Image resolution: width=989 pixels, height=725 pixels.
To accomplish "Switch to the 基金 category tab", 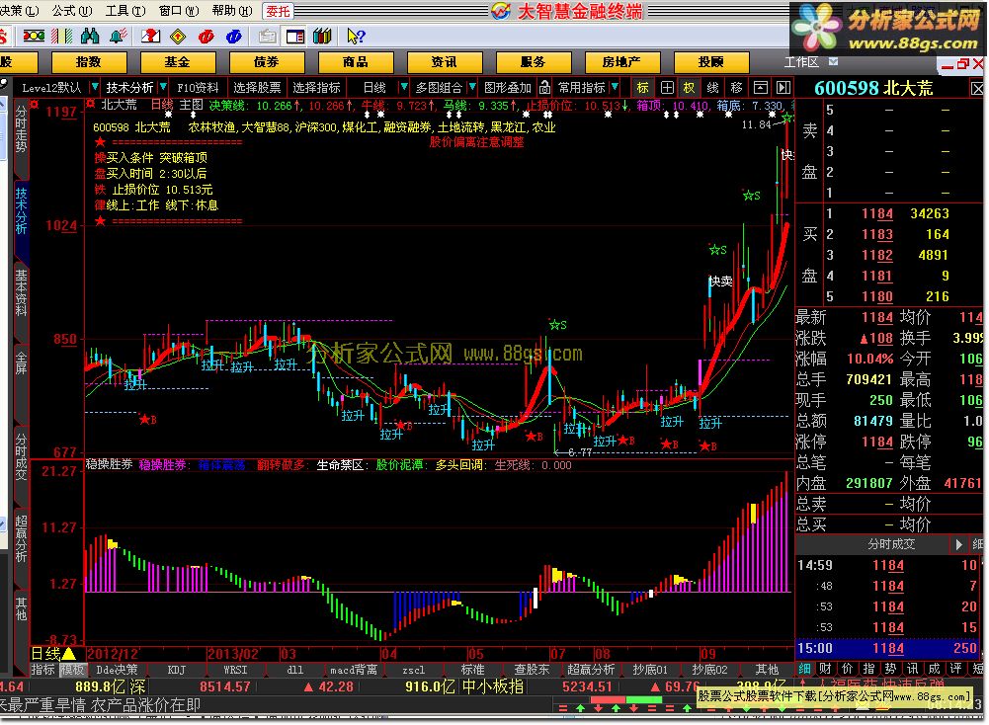I will tap(178, 62).
